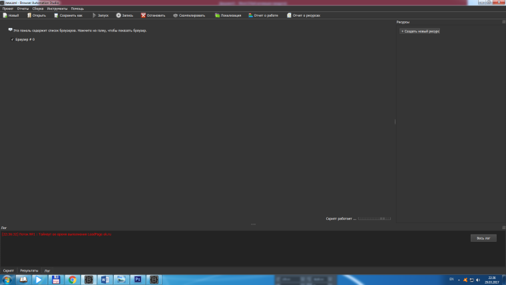The image size is (506, 285).
Task: Open Google Chrome from the taskbar
Action: click(73, 280)
